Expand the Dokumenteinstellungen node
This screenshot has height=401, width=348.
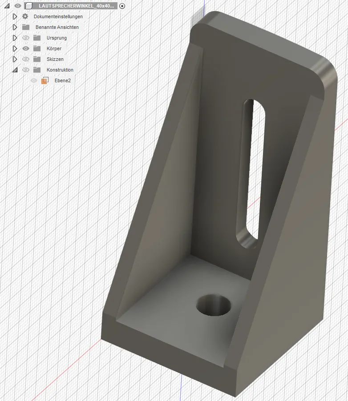coord(15,16)
